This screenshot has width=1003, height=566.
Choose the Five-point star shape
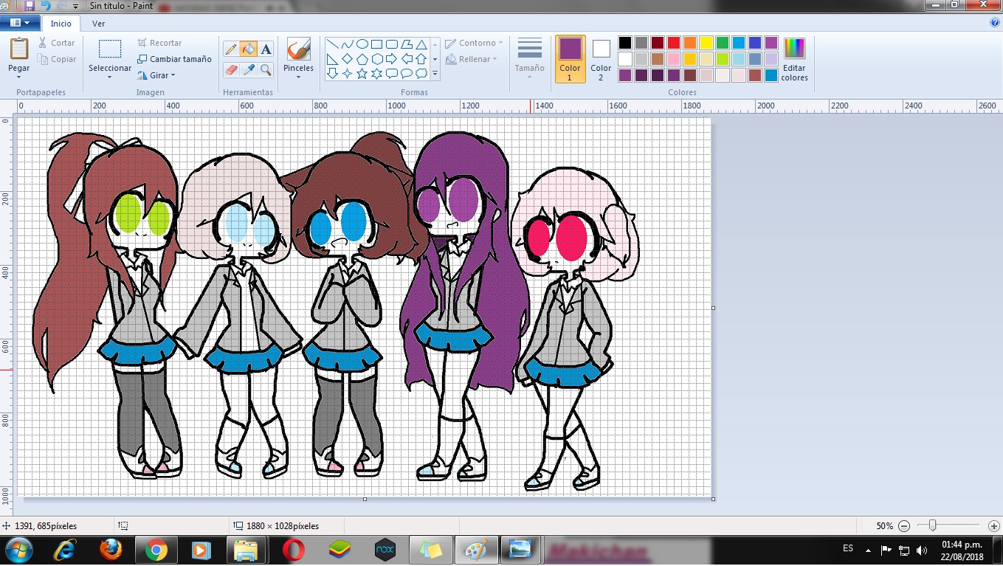[x=362, y=73]
